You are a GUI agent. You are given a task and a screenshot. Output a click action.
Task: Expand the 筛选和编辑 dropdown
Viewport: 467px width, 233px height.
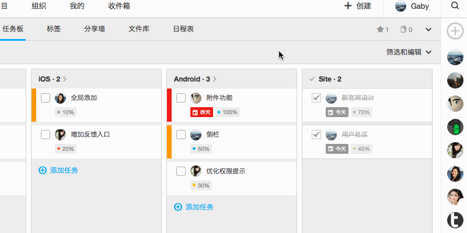(409, 52)
